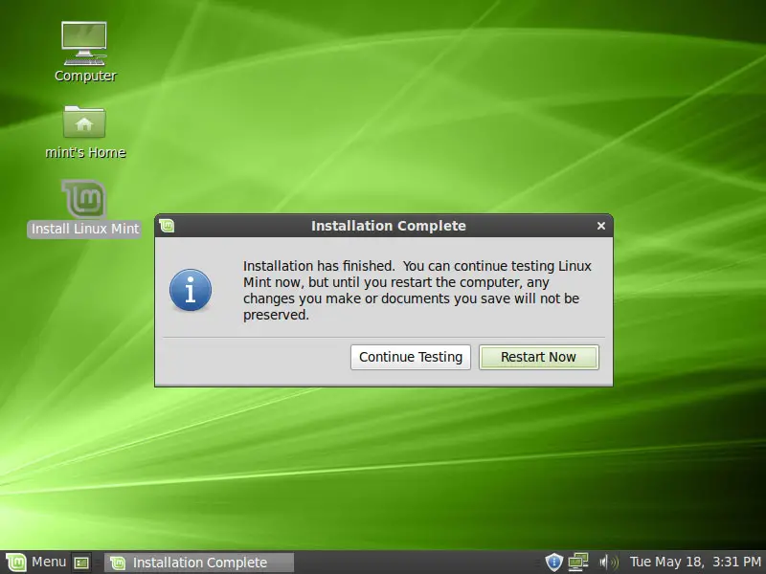Select the Install Linux Mint desktop icon
The image size is (766, 574).
84,209
